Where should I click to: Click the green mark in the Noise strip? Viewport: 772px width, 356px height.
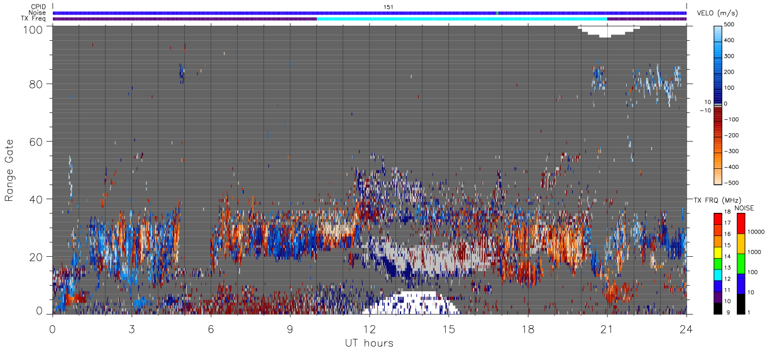[x=498, y=13]
